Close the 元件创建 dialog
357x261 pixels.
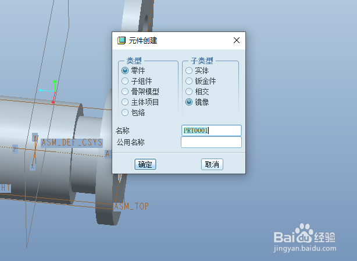click(x=237, y=40)
